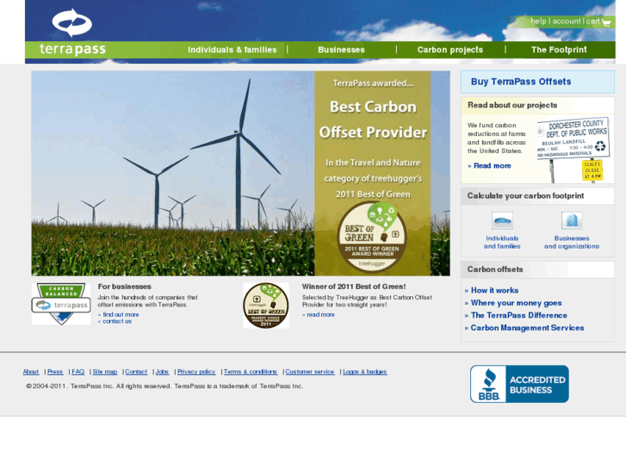
Task: Open How it works link
Action: [x=494, y=291]
